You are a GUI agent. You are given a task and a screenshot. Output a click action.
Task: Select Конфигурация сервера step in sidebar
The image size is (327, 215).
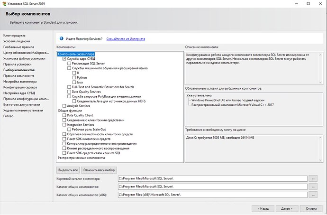click(20, 88)
